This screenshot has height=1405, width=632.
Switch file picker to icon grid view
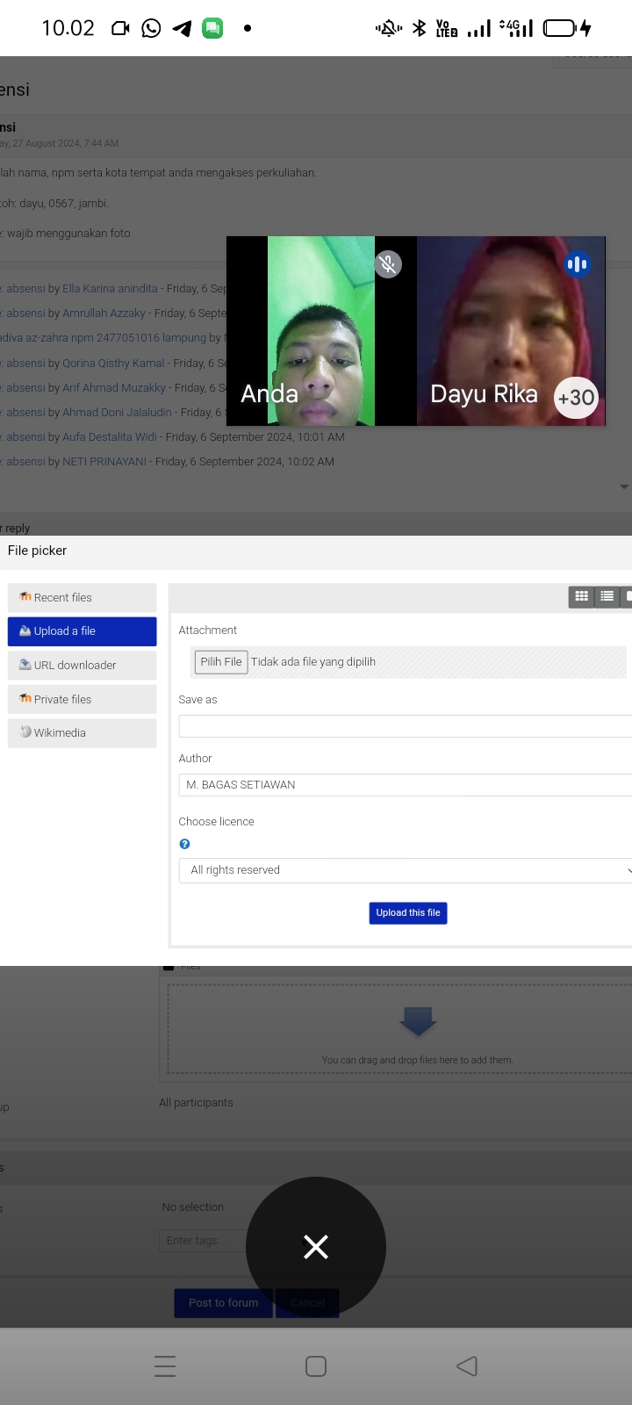(581, 597)
